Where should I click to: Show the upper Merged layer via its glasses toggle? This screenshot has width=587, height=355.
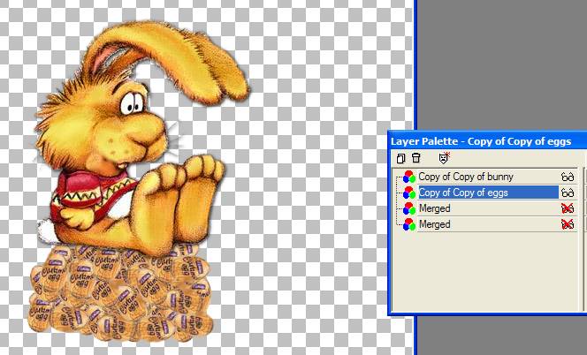click(568, 208)
